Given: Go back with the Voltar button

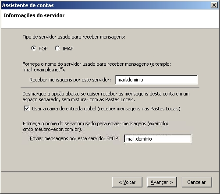Looking at the screenshot, I should click(127, 182).
